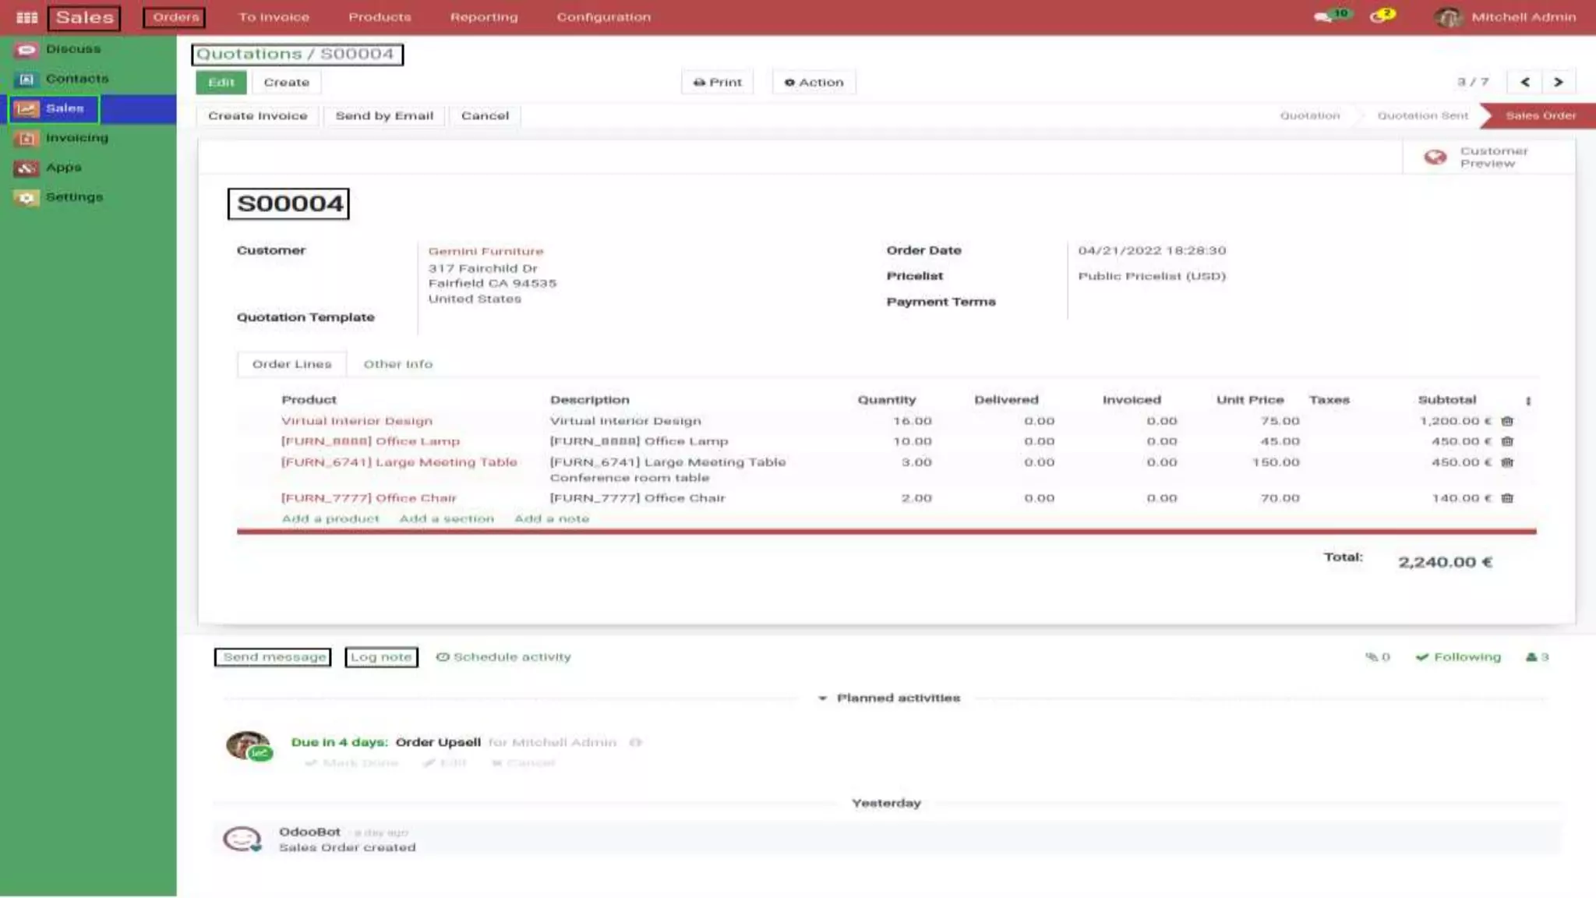Delete the Office Chair line using its trash icon
This screenshot has height=898, width=1596.
click(1507, 498)
